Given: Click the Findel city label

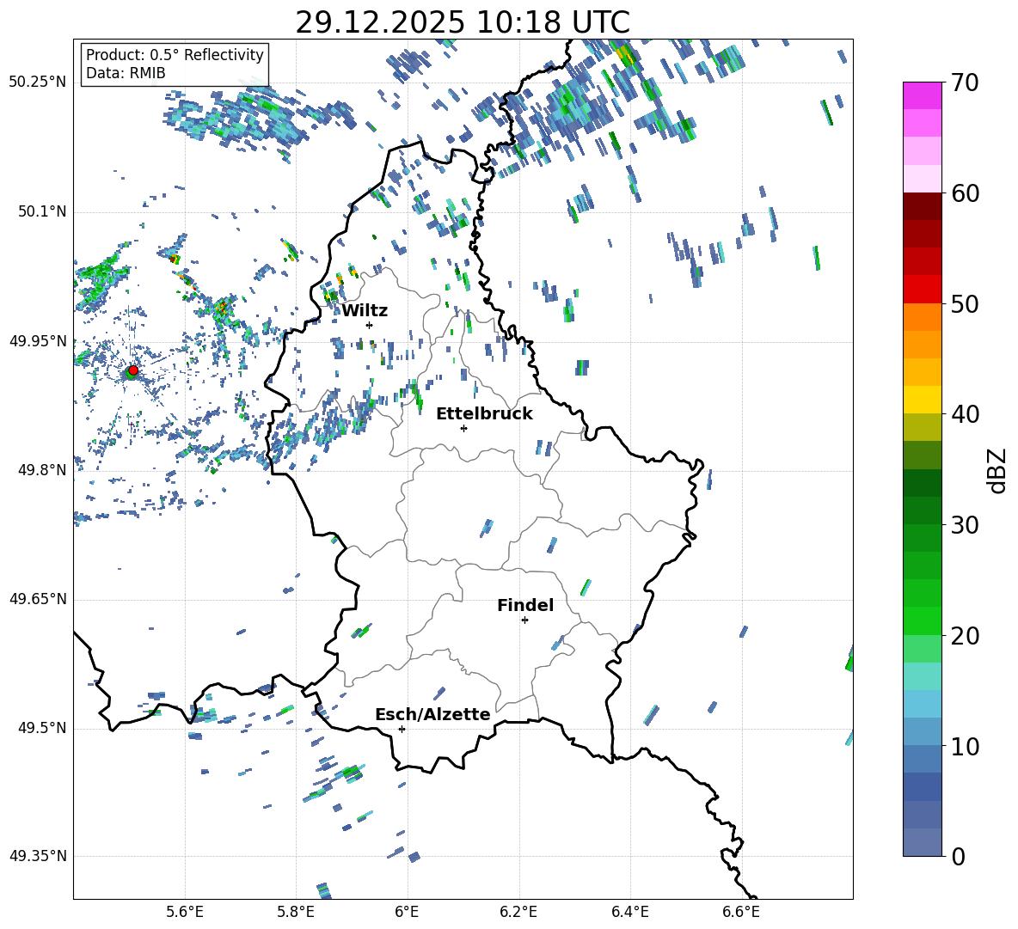Looking at the screenshot, I should (525, 605).
